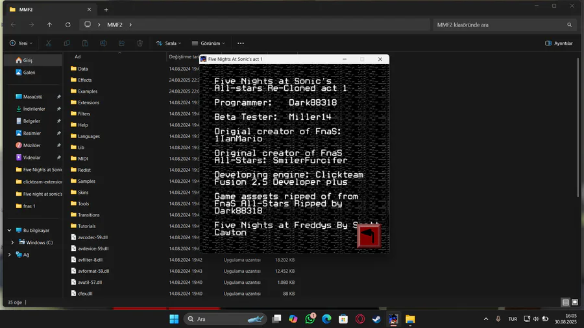The image size is (584, 328).
Task: Click the Değiştirme tarihi column header
Action: point(183,56)
